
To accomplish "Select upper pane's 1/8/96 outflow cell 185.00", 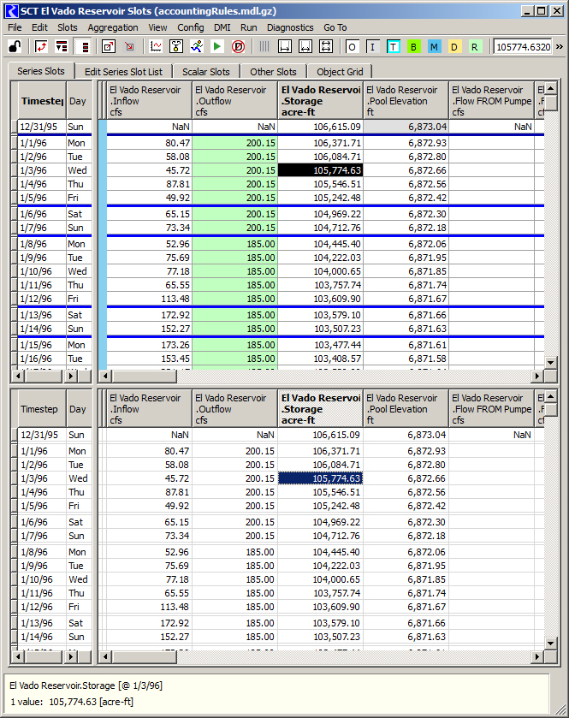I will pyautogui.click(x=234, y=244).
